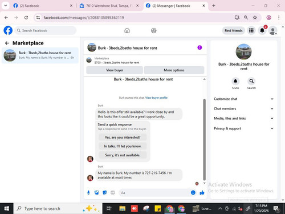Image resolution: width=285 pixels, height=214 pixels.
Task: Expand Chat members section
Action: (x=244, y=108)
